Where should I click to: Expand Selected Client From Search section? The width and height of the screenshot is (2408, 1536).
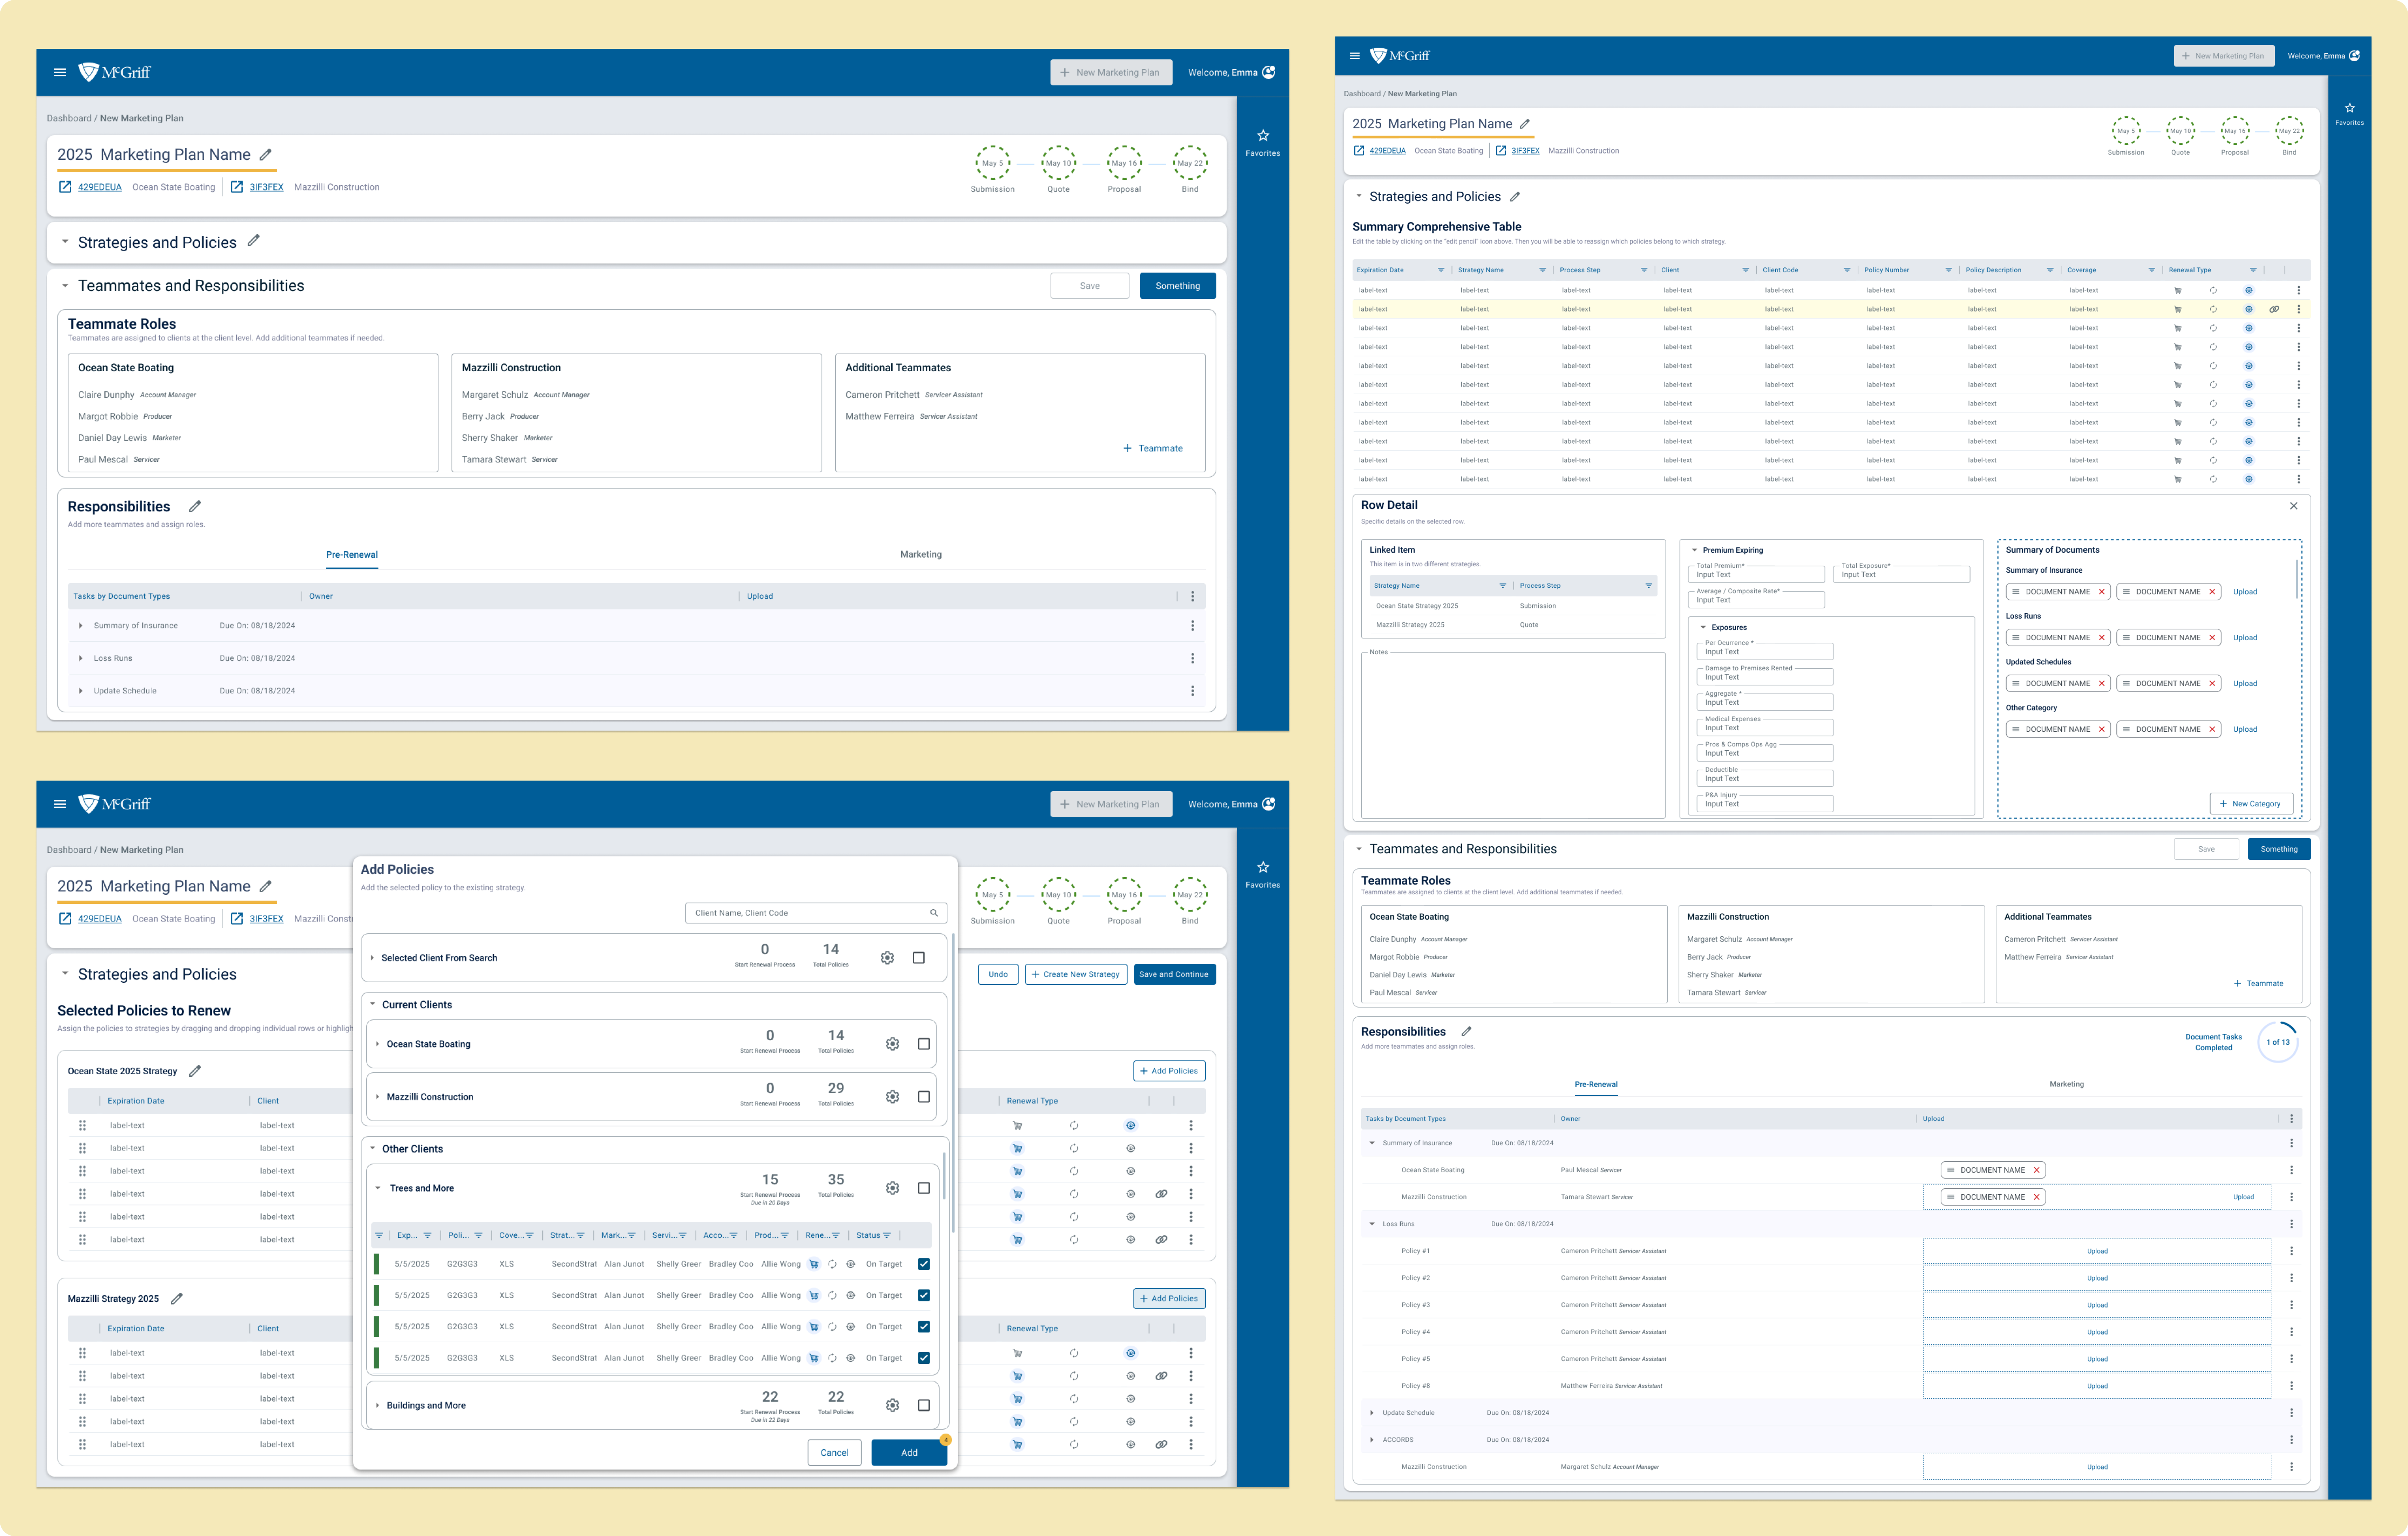click(372, 958)
